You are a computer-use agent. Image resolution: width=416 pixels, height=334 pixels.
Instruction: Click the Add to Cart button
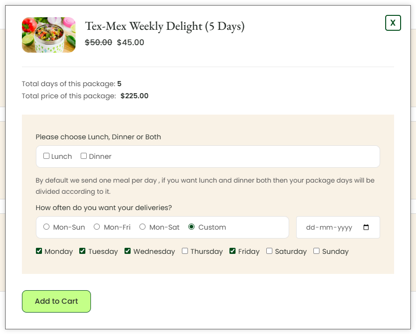[56, 301]
